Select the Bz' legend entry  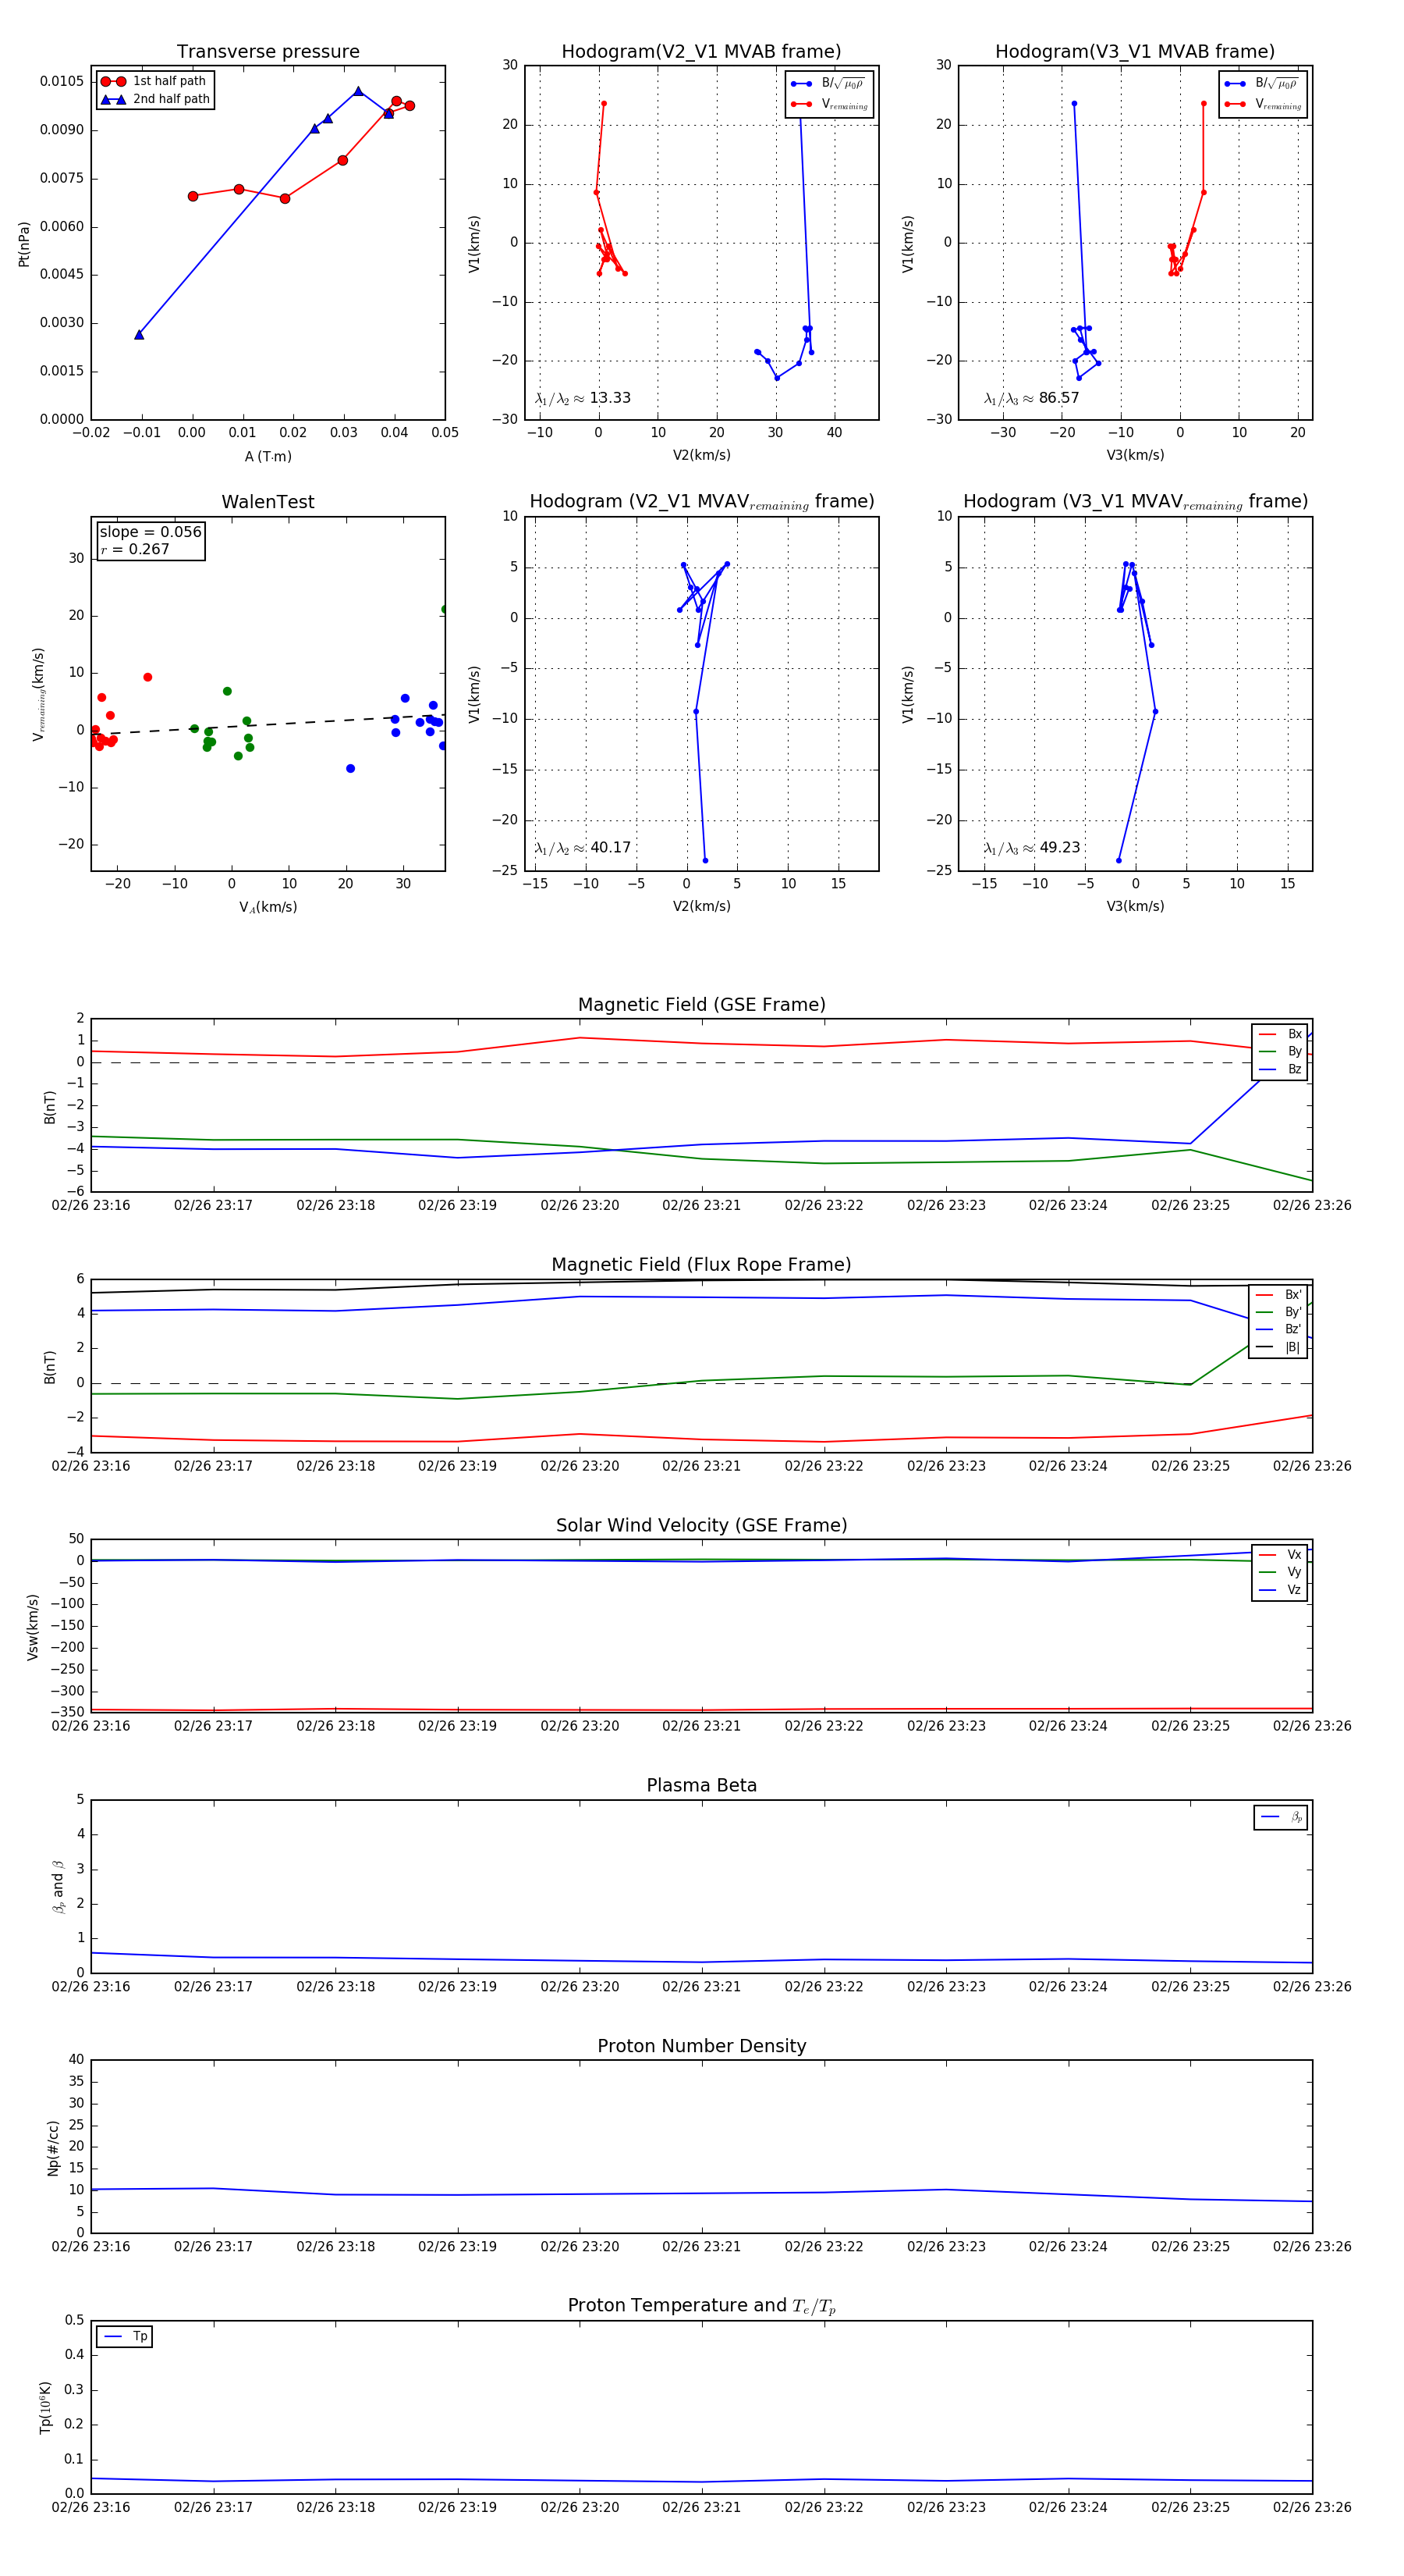tap(1279, 1329)
